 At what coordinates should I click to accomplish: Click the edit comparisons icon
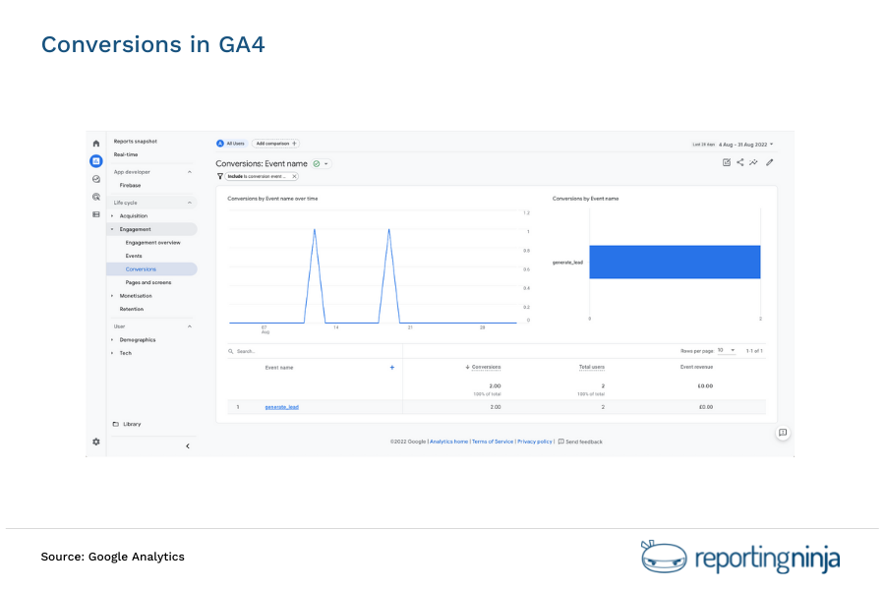727,162
